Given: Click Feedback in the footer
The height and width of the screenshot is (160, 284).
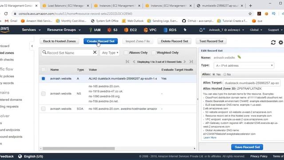Looking at the screenshot, I should (x=7, y=156).
